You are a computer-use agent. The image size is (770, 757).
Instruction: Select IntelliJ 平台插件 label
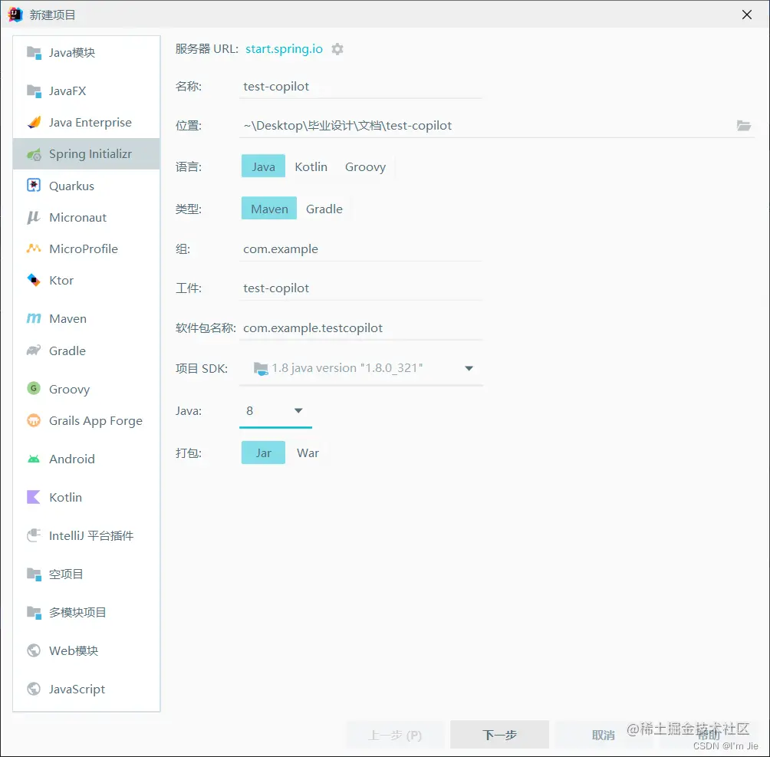tap(91, 535)
